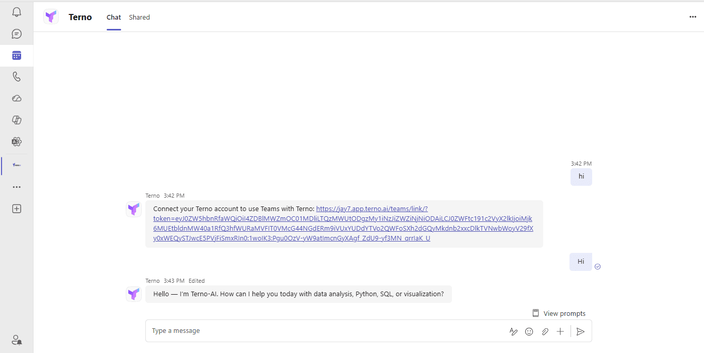Click the Apps plus icon in sidebar
Image resolution: width=704 pixels, height=353 pixels.
tap(16, 208)
